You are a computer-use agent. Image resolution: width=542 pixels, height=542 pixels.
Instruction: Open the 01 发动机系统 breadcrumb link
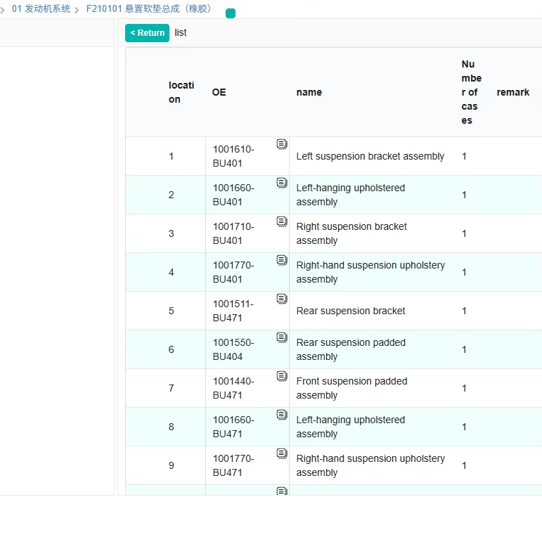[x=41, y=9]
